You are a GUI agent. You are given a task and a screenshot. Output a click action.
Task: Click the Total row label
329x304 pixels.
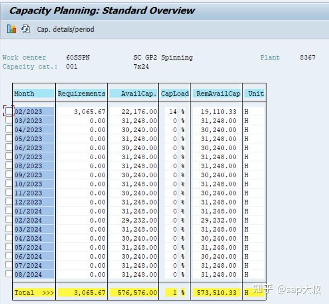34,293
